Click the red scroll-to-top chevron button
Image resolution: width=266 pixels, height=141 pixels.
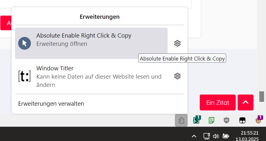pyautogui.click(x=245, y=102)
